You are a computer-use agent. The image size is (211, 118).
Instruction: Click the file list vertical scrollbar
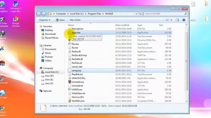tap(187, 61)
